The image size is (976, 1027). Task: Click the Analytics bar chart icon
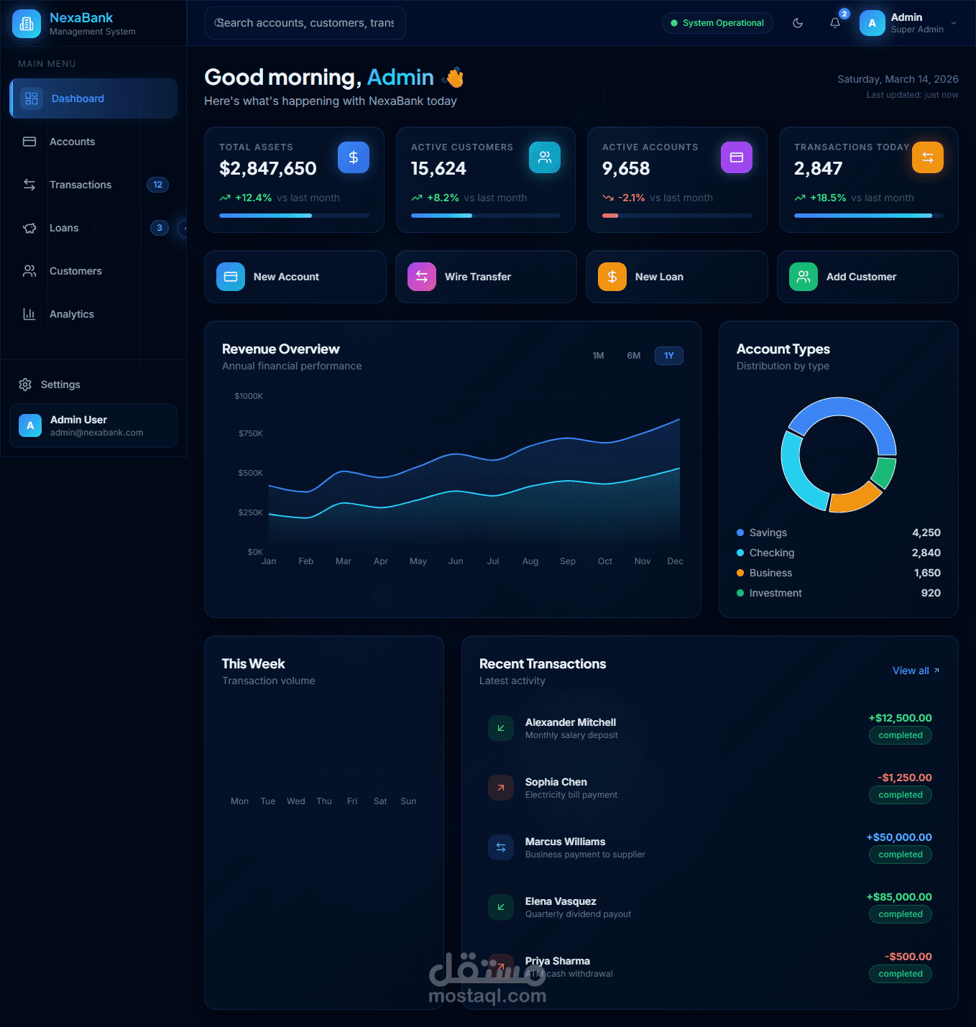coord(29,314)
